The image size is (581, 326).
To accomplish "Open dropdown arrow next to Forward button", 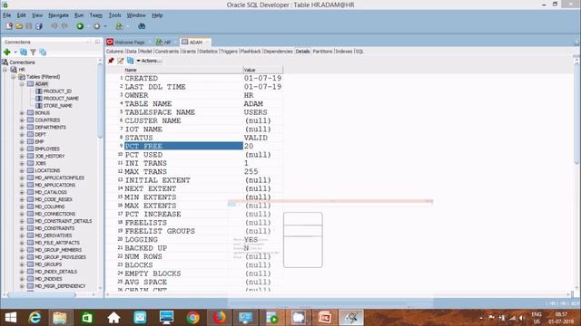I will click(x=105, y=26).
